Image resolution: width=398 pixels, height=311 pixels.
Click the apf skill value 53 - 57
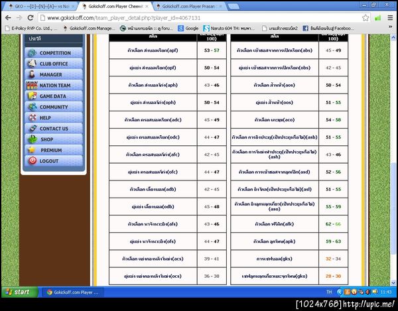[212, 50]
